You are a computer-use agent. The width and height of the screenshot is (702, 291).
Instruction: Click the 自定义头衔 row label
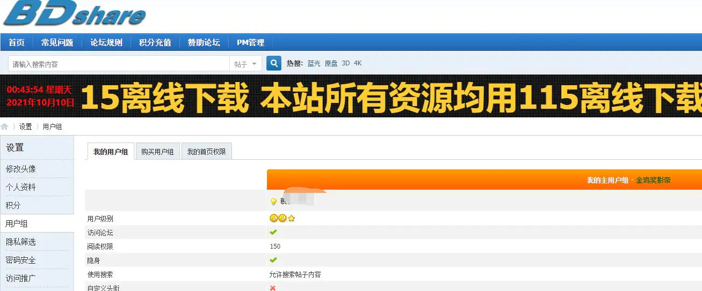104,288
